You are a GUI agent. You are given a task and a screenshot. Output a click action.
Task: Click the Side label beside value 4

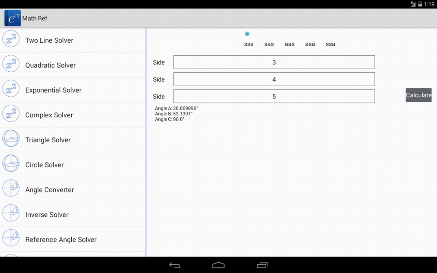159,80
